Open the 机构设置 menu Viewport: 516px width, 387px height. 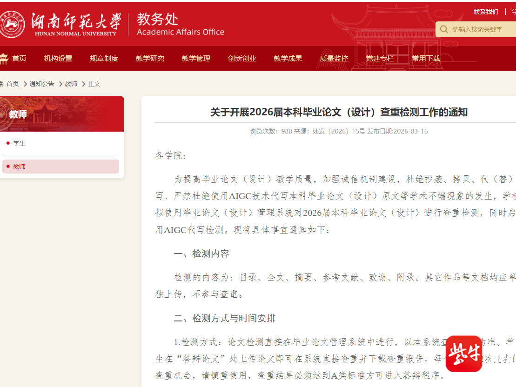58,59
